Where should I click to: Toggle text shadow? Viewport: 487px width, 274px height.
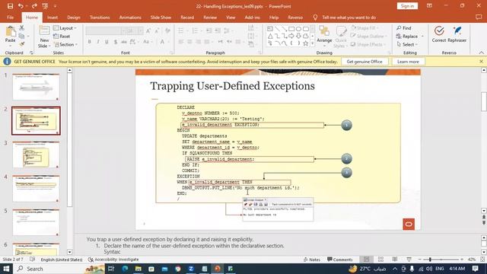[x=116, y=42]
